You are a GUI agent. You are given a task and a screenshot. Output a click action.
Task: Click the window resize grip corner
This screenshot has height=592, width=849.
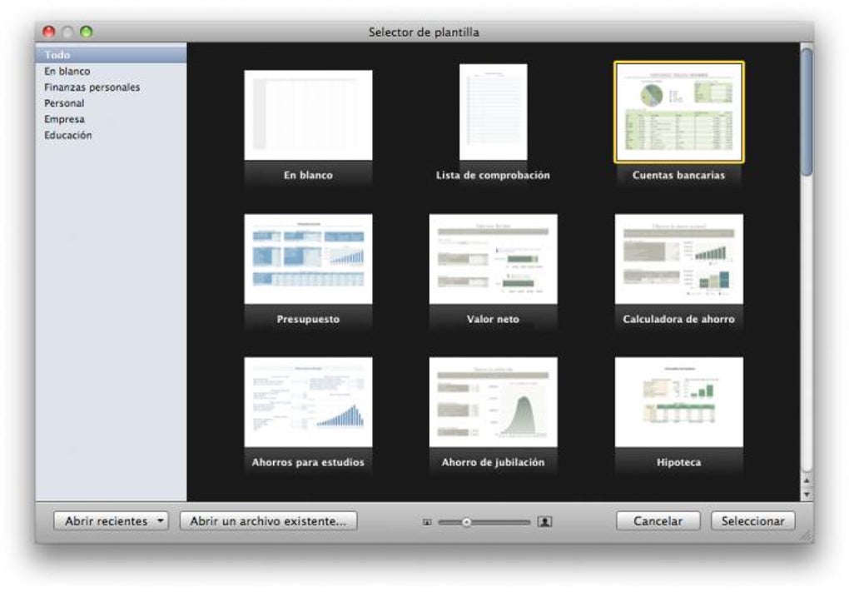807,537
